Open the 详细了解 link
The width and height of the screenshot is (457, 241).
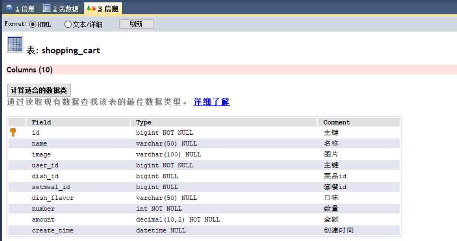(212, 102)
